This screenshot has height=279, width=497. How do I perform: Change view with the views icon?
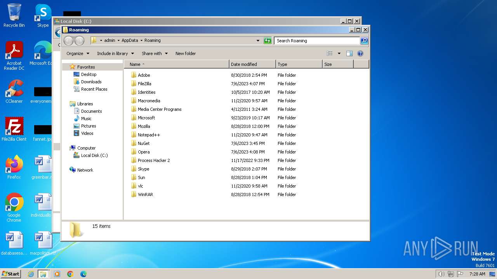(x=330, y=53)
